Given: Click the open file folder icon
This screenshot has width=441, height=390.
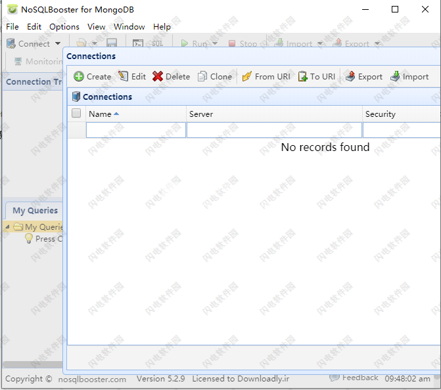Looking at the screenshot, I should pyautogui.click(x=81, y=43).
